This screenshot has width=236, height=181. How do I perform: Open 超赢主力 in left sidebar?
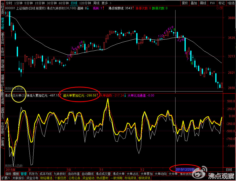coord(2,113)
